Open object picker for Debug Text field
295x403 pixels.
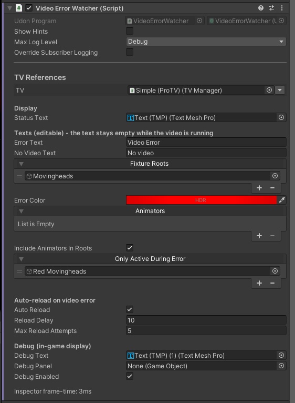[x=281, y=355]
